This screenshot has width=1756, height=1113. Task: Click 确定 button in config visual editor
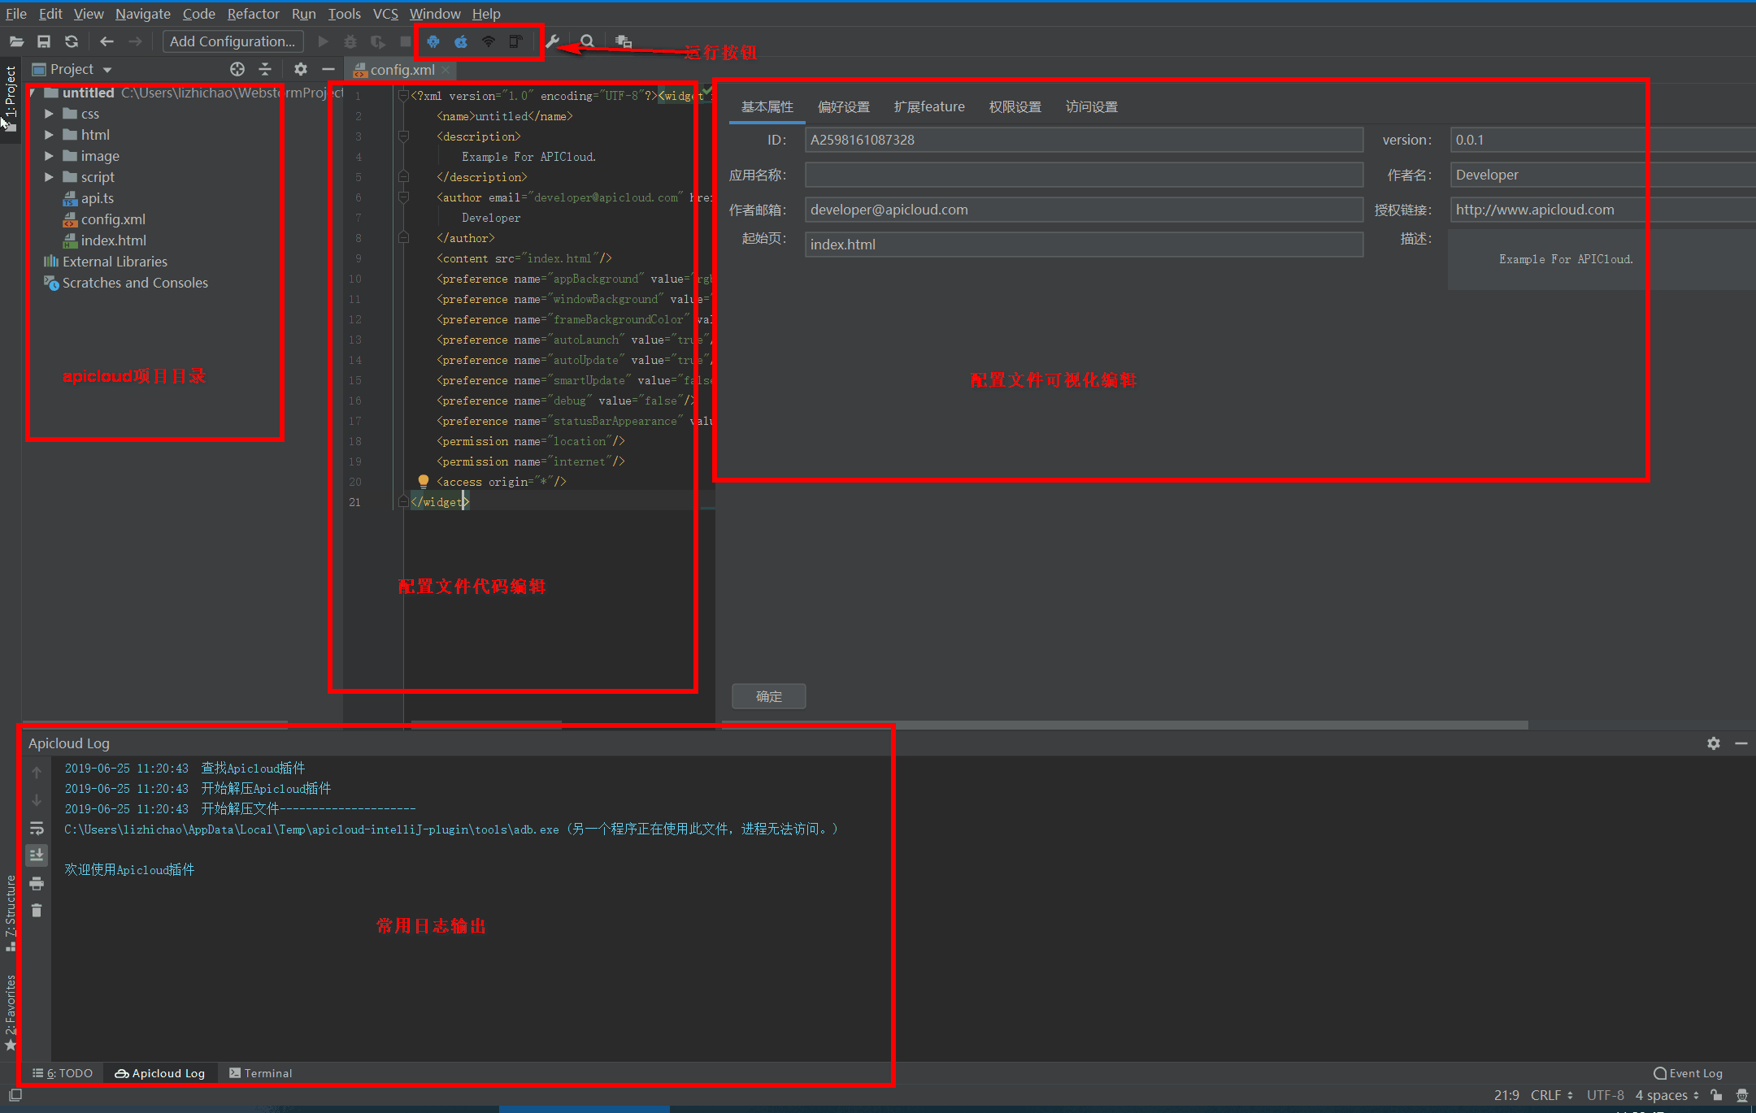click(x=769, y=696)
